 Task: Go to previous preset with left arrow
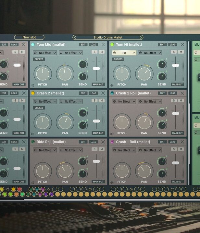pyautogui.click(x=75, y=38)
